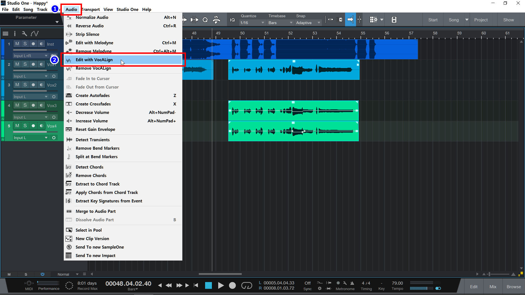Screen dimensions: 525x295
Task: Toggle autoscroll arrow button
Action: (x=350, y=20)
